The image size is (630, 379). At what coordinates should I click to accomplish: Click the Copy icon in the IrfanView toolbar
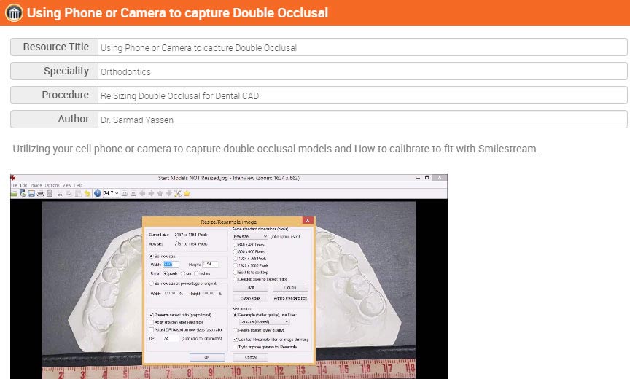tap(69, 193)
